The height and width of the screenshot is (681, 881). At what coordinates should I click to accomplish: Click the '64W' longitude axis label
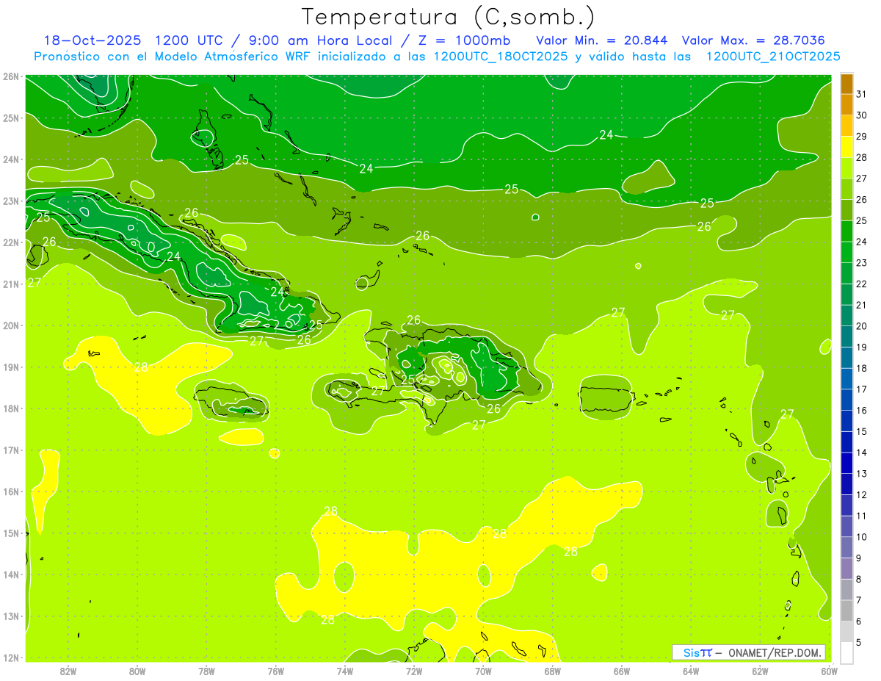(690, 671)
